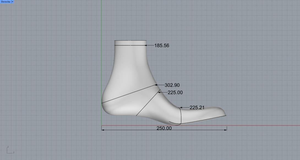Select the red X-axis line right of the foot

point(261,126)
